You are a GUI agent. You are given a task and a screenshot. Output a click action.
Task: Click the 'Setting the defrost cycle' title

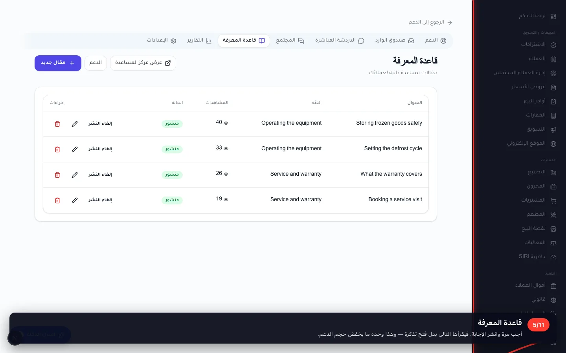[x=393, y=149]
